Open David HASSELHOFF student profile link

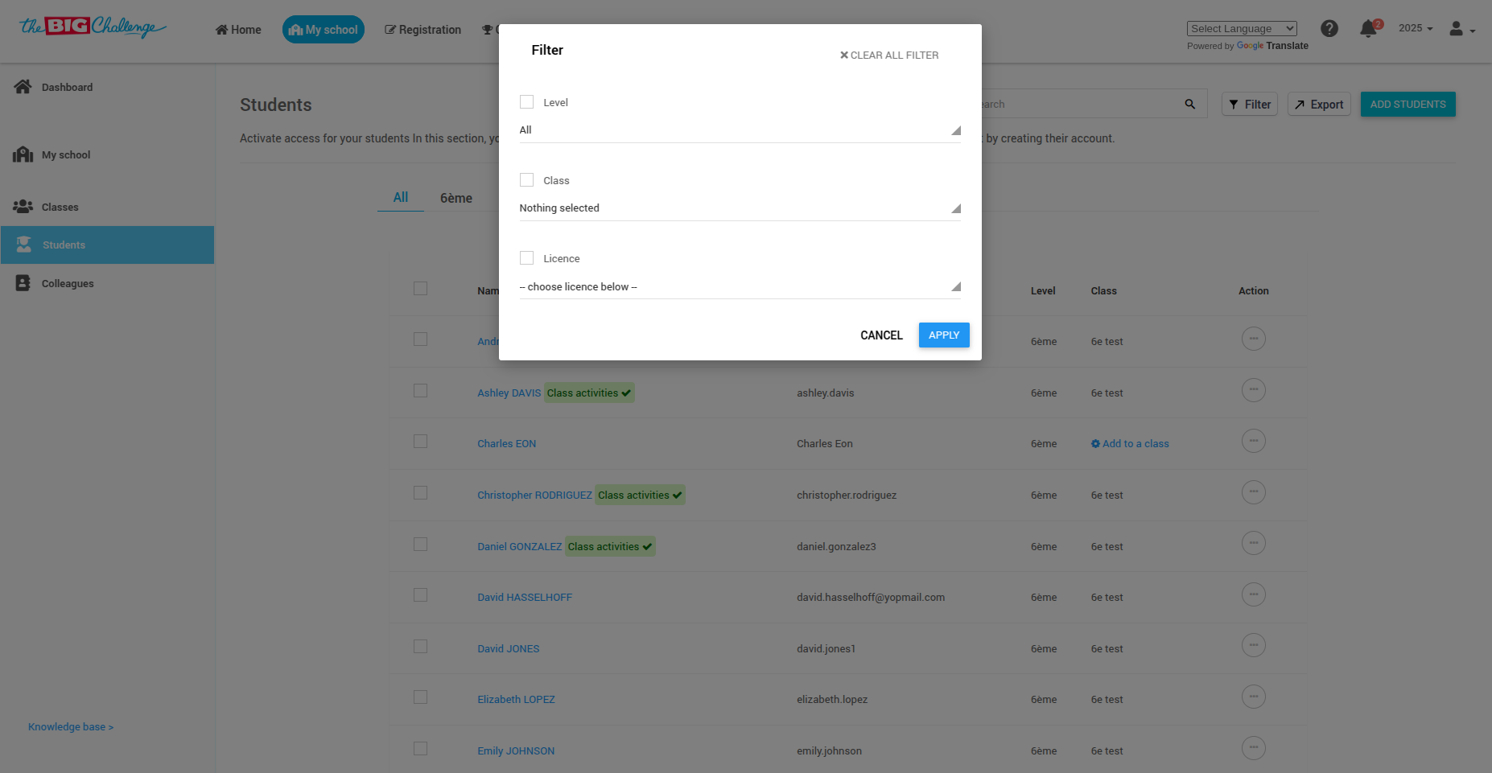point(525,598)
